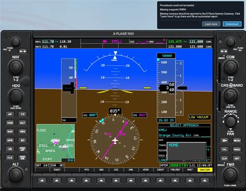Screen dimensions: 246x191
Task: Click the softkey arrow beneath CAUTION
Action: [204, 181]
